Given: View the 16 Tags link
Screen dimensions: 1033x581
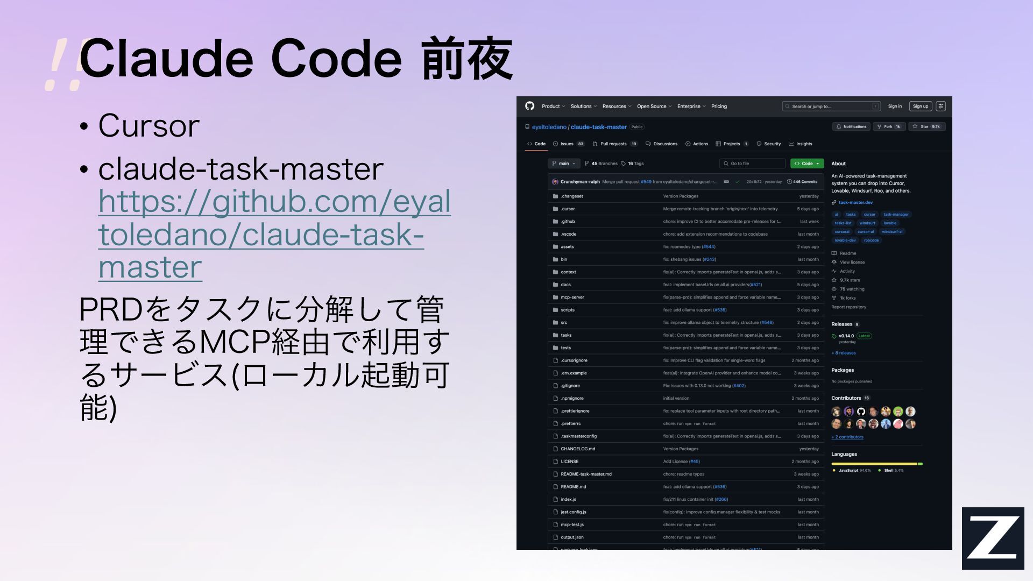Looking at the screenshot, I should tap(632, 164).
